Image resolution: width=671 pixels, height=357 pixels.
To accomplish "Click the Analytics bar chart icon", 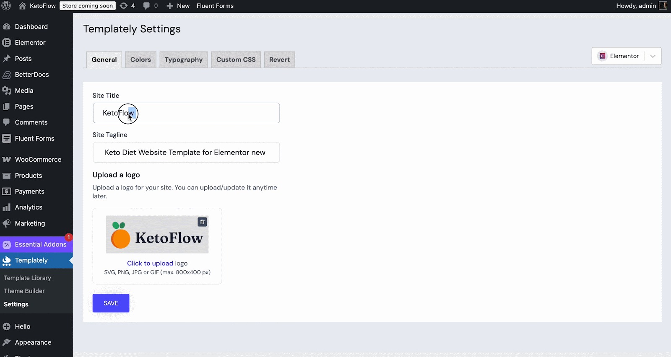I will tap(6, 207).
